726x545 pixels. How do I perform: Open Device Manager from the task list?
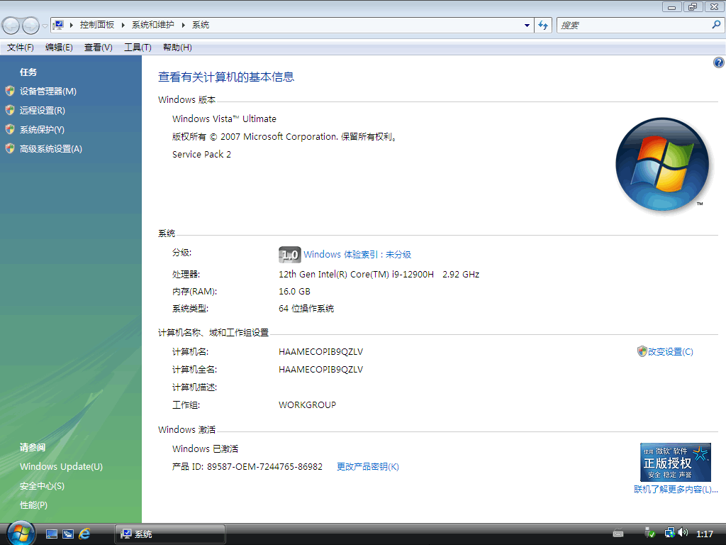pyautogui.click(x=48, y=92)
